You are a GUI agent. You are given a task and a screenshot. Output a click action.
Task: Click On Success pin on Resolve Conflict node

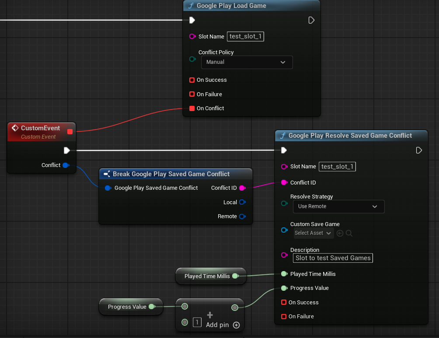[284, 303]
